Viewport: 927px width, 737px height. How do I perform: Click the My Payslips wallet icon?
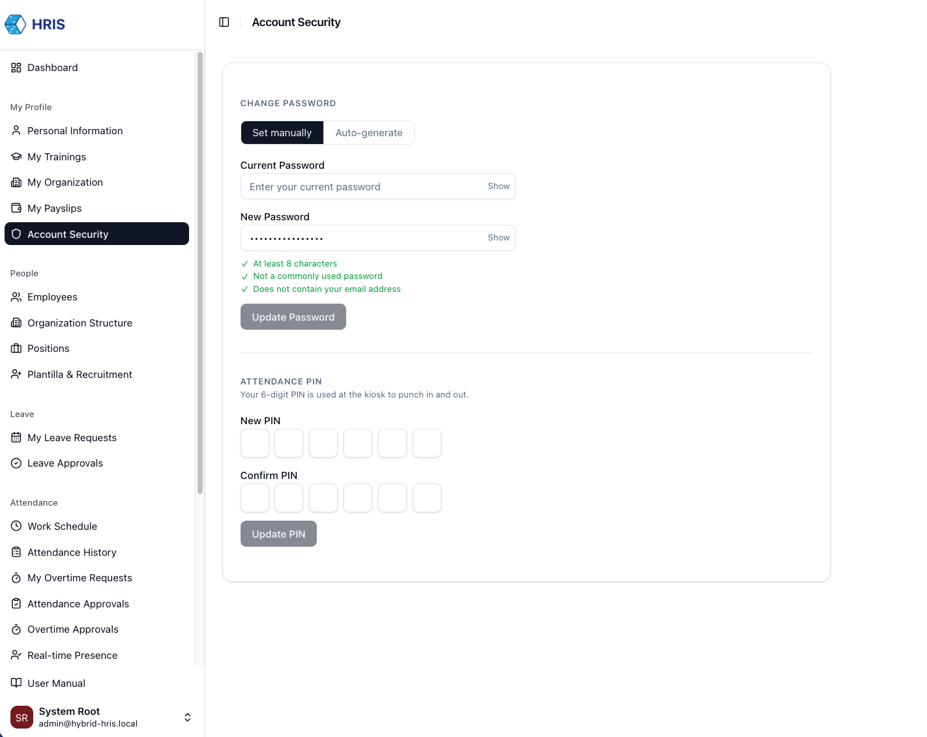click(x=16, y=209)
